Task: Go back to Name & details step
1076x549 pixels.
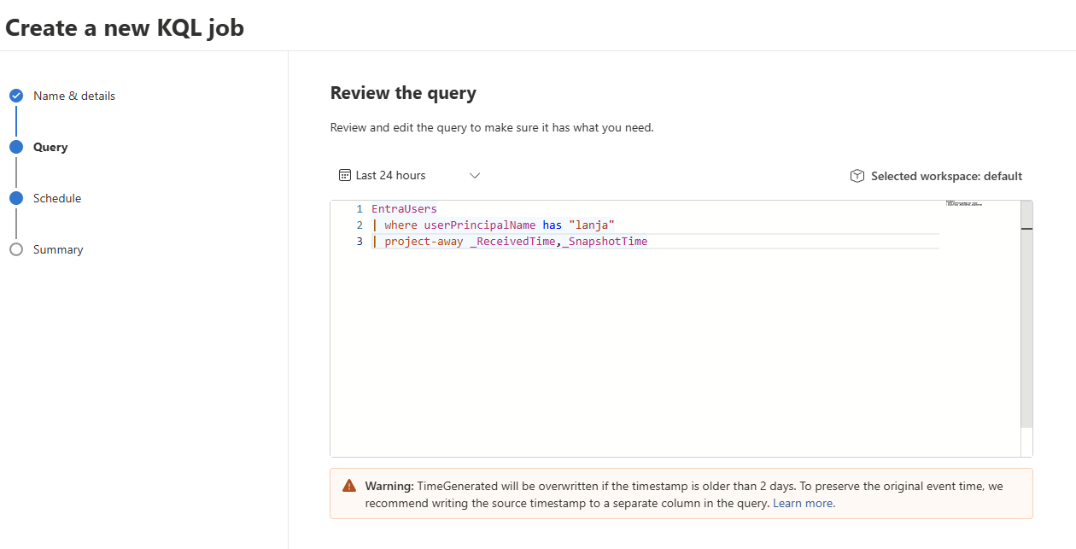Action: coord(74,96)
